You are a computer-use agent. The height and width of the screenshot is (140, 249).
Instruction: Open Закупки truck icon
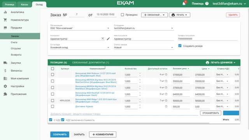[x=5, y=63]
